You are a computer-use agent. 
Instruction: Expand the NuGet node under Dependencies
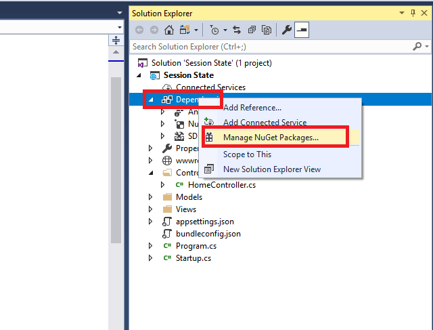pyautogui.click(x=162, y=124)
